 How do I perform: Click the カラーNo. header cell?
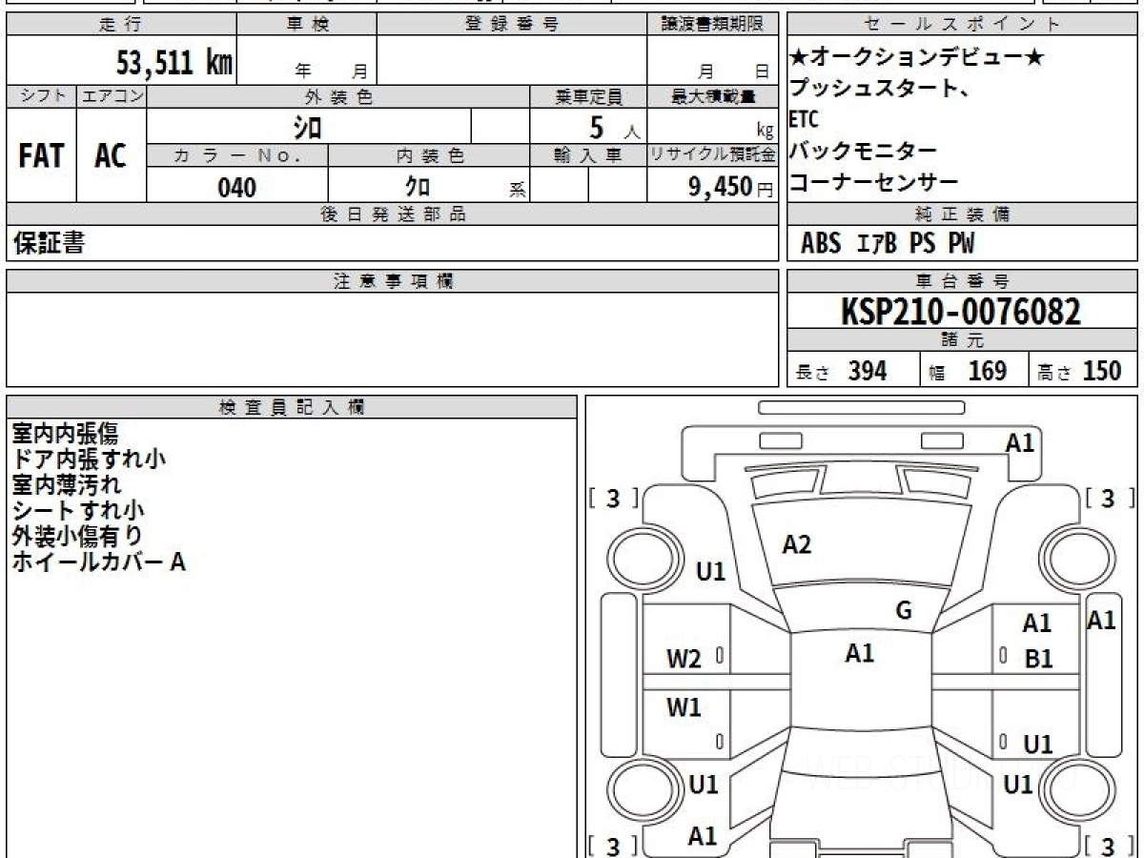tap(237, 155)
